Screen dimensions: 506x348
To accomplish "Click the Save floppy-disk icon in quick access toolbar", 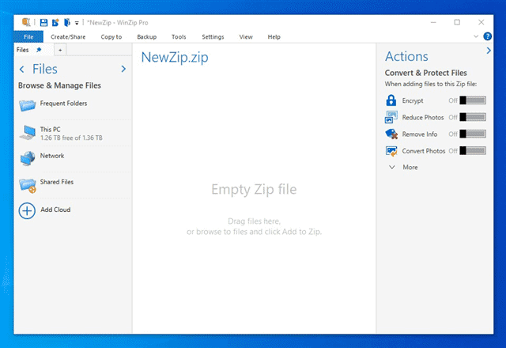I will click(43, 23).
